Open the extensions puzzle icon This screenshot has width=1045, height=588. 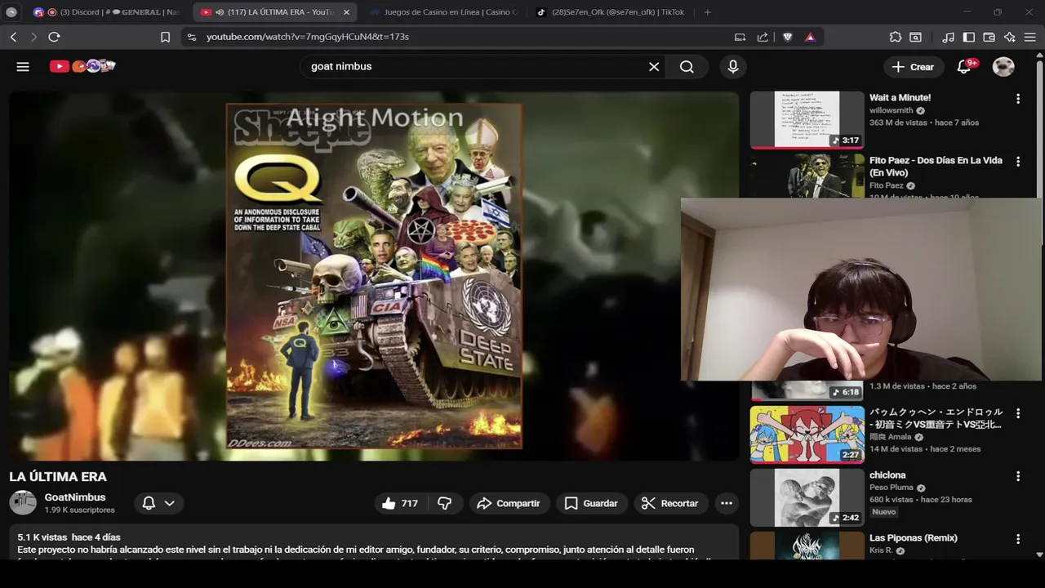pos(896,37)
